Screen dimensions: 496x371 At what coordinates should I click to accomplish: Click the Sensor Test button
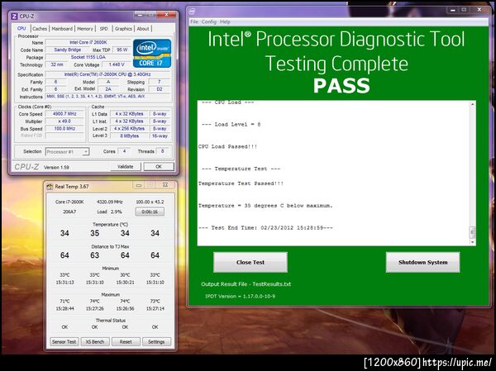64,342
